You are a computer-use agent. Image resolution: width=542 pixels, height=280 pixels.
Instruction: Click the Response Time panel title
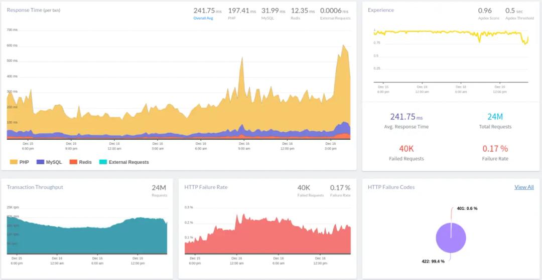(x=33, y=10)
